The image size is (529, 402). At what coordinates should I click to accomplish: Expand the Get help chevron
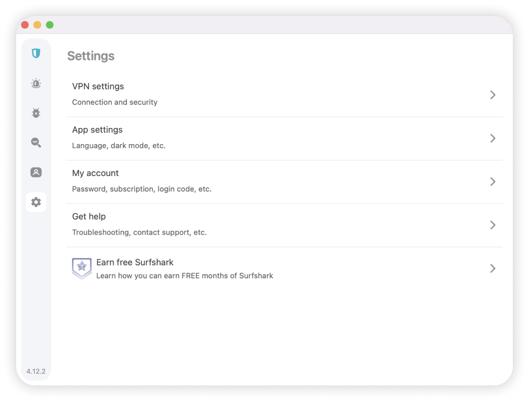click(x=493, y=225)
